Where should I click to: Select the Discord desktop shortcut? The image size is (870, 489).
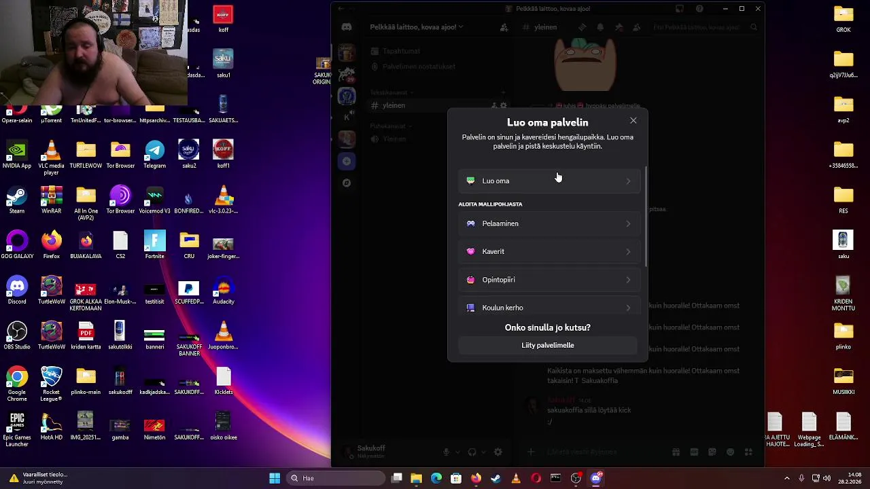(x=17, y=290)
